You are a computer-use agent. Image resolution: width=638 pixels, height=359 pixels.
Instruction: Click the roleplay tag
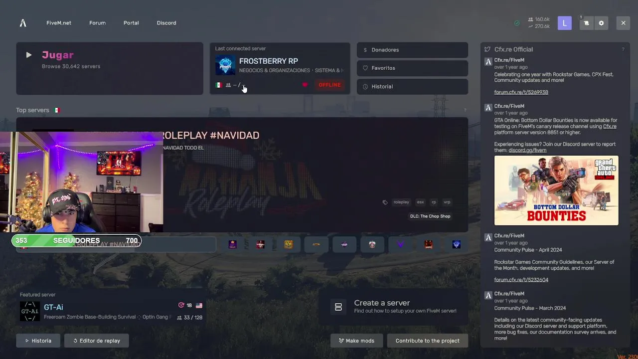click(x=401, y=202)
